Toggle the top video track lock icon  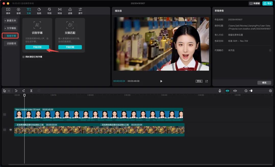(5, 114)
